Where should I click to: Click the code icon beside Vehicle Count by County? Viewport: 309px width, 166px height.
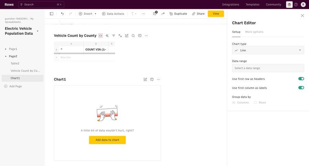tap(101, 36)
